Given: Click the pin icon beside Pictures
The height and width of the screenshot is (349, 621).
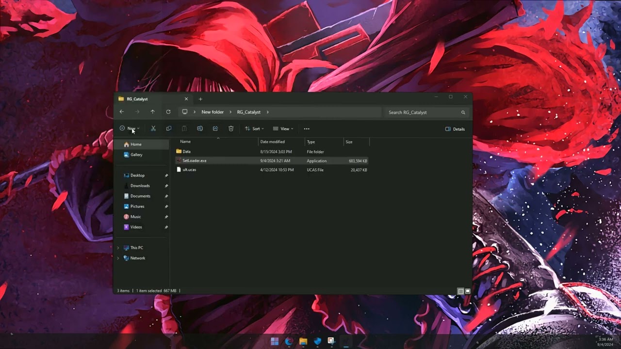Looking at the screenshot, I should coord(166,206).
